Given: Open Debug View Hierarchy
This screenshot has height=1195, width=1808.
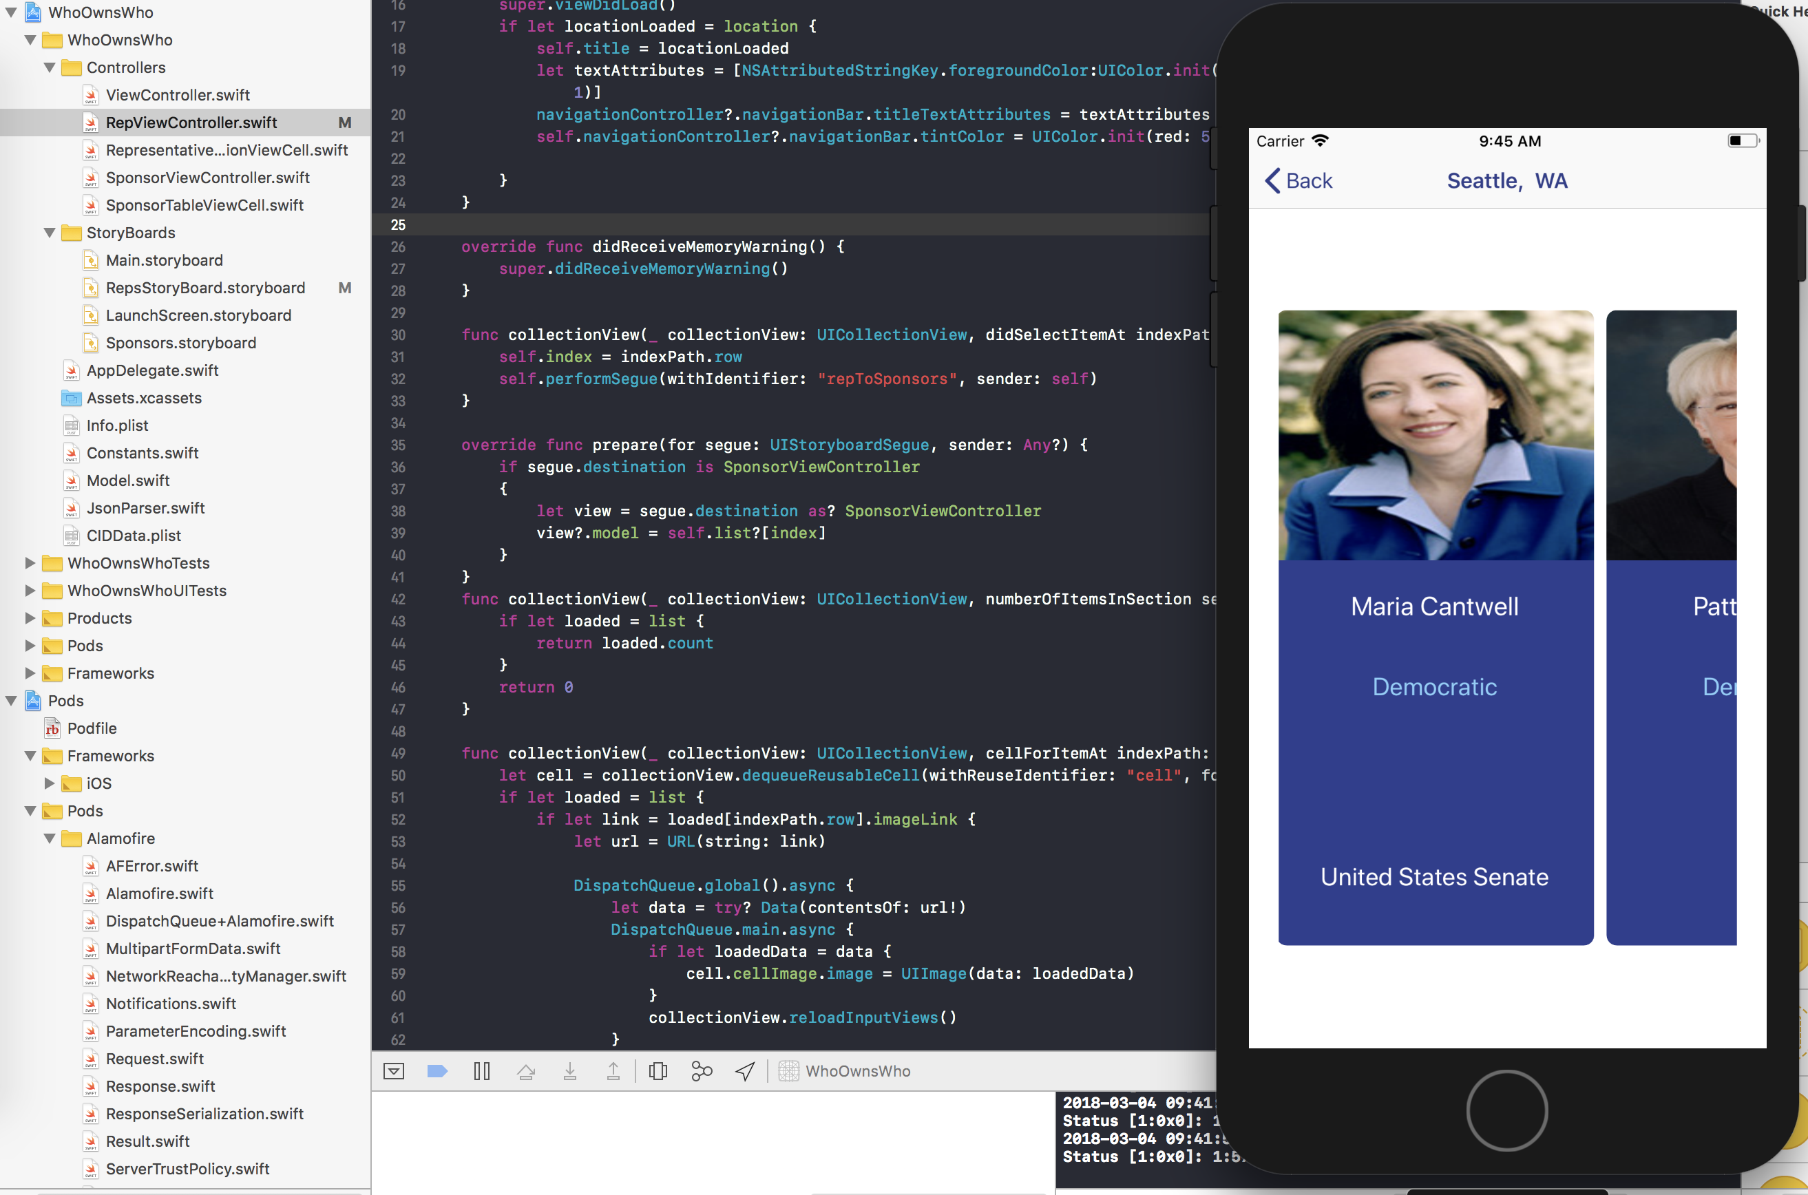Looking at the screenshot, I should (658, 1071).
